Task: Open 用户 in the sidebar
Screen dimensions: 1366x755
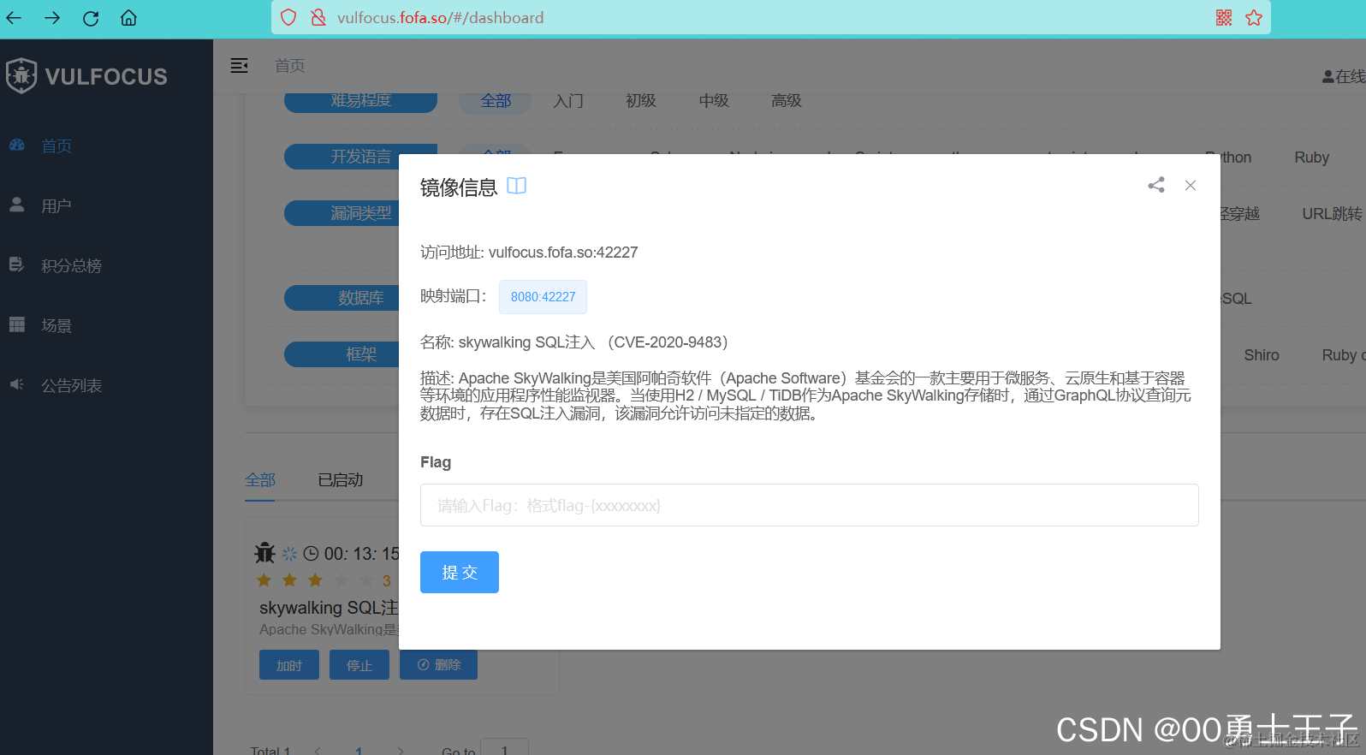Action: [x=56, y=206]
